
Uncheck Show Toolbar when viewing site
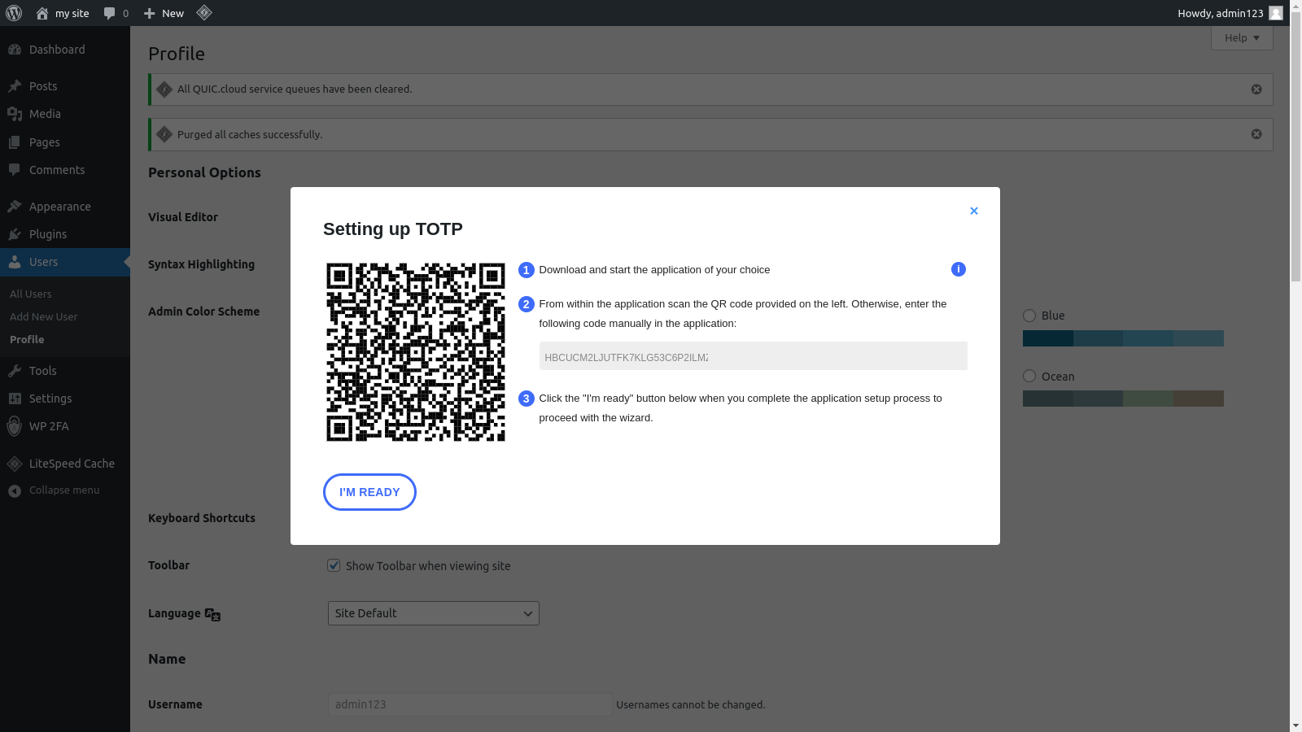(x=334, y=565)
